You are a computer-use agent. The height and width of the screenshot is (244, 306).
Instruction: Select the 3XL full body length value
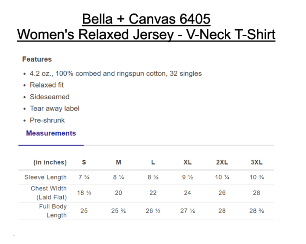click(257, 211)
